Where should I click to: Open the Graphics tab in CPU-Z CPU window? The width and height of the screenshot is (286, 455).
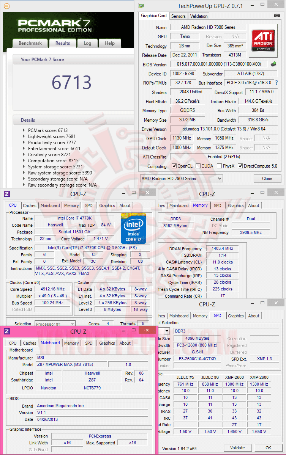click(x=107, y=206)
